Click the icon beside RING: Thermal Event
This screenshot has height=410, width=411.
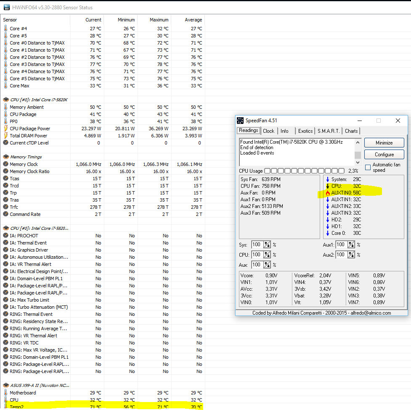pyautogui.click(x=5, y=314)
